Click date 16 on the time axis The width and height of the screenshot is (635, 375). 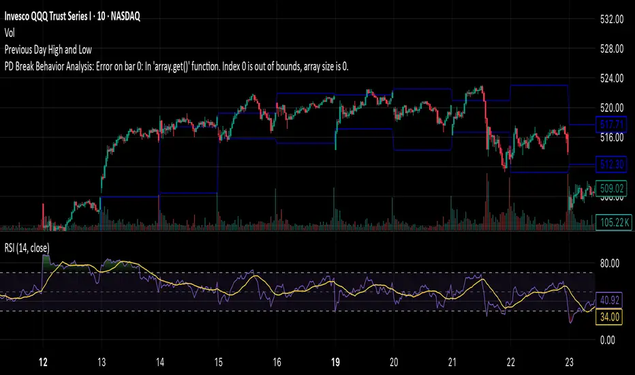tap(277, 362)
